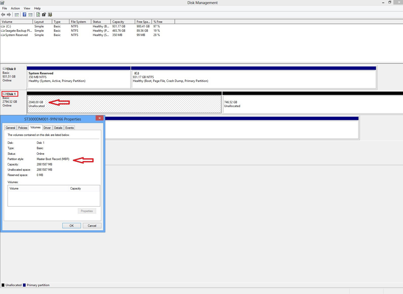Select the Volumes tab
The width and height of the screenshot is (403, 294).
35,127
